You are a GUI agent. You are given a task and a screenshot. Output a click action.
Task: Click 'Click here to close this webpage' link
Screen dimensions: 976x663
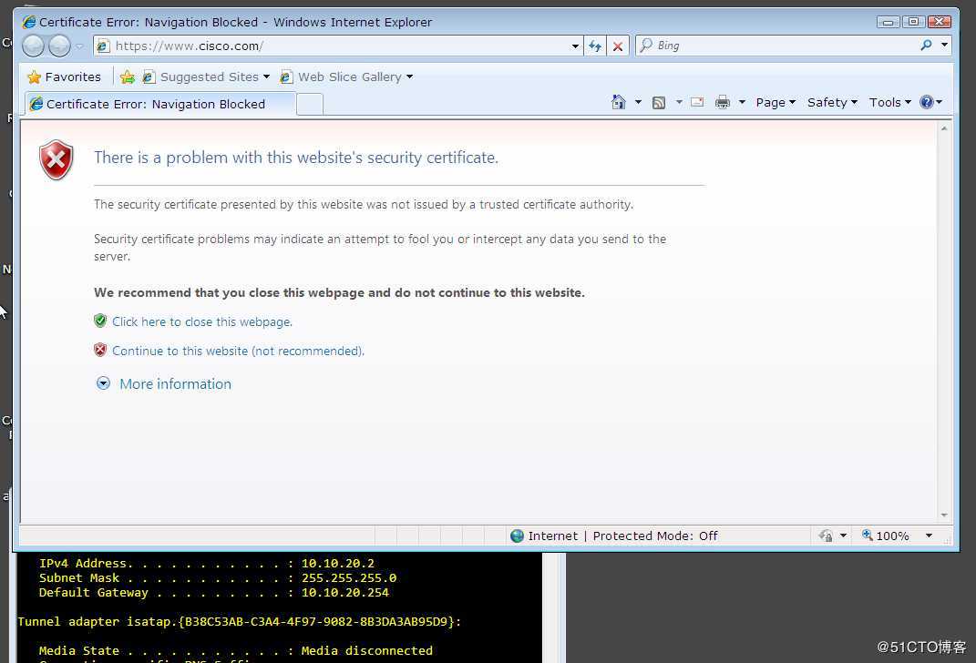(x=202, y=321)
